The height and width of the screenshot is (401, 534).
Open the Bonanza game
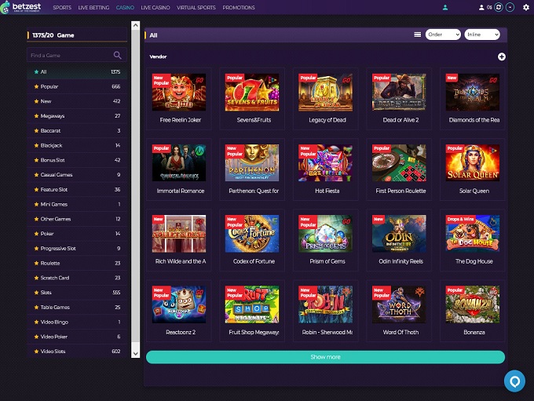point(473,311)
